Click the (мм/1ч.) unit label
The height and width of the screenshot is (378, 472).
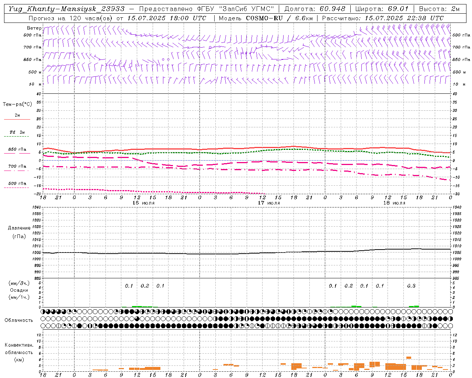pos(19,297)
